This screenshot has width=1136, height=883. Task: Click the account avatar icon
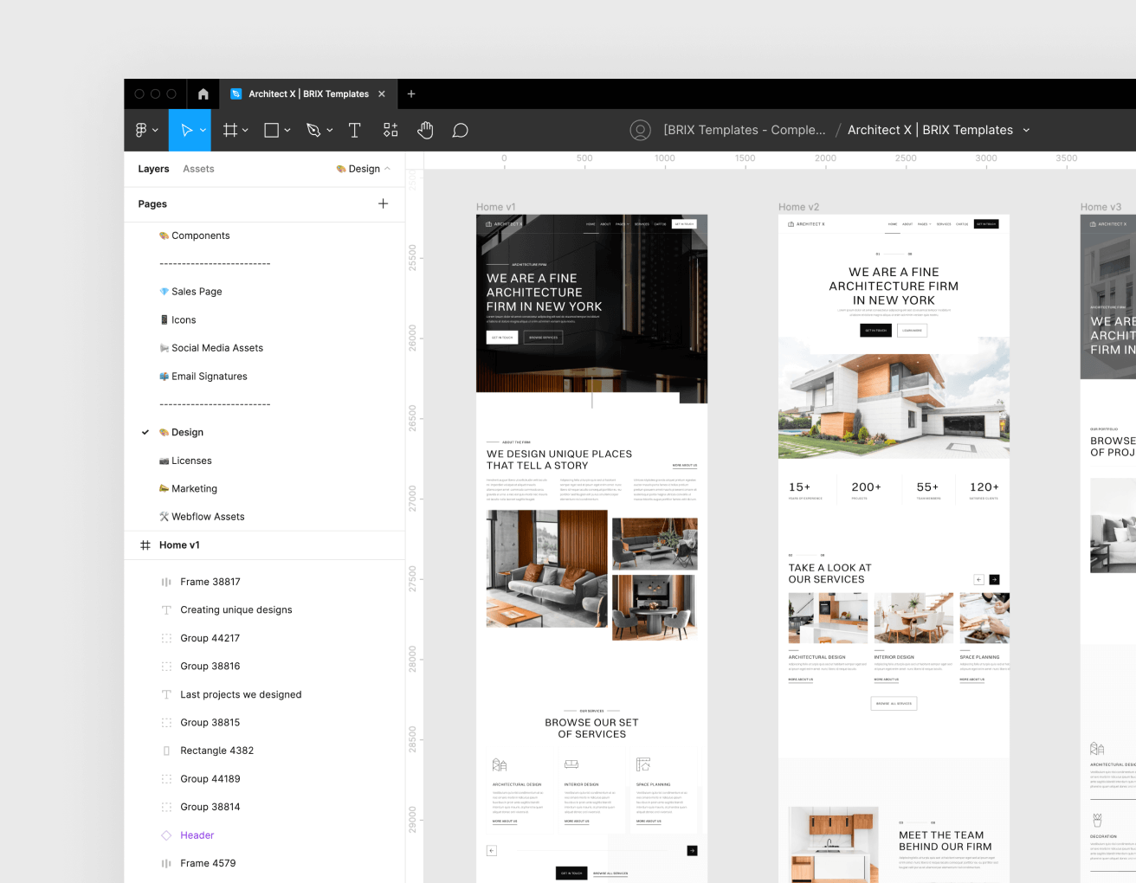(x=640, y=130)
